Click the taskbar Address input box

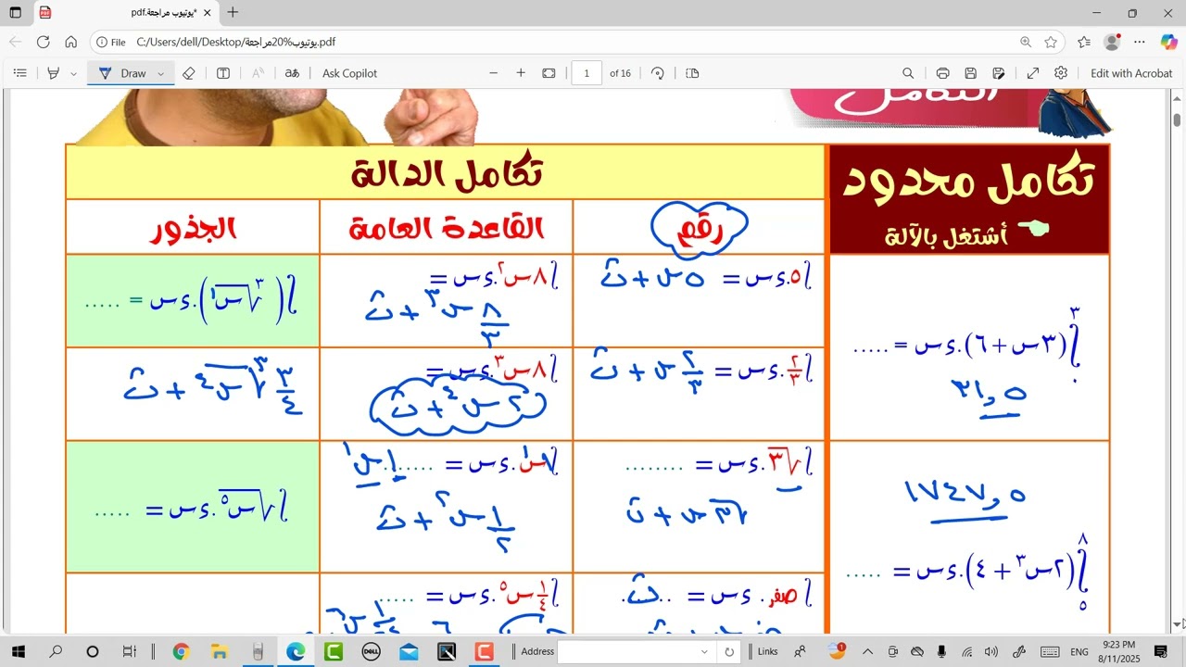tap(627, 651)
